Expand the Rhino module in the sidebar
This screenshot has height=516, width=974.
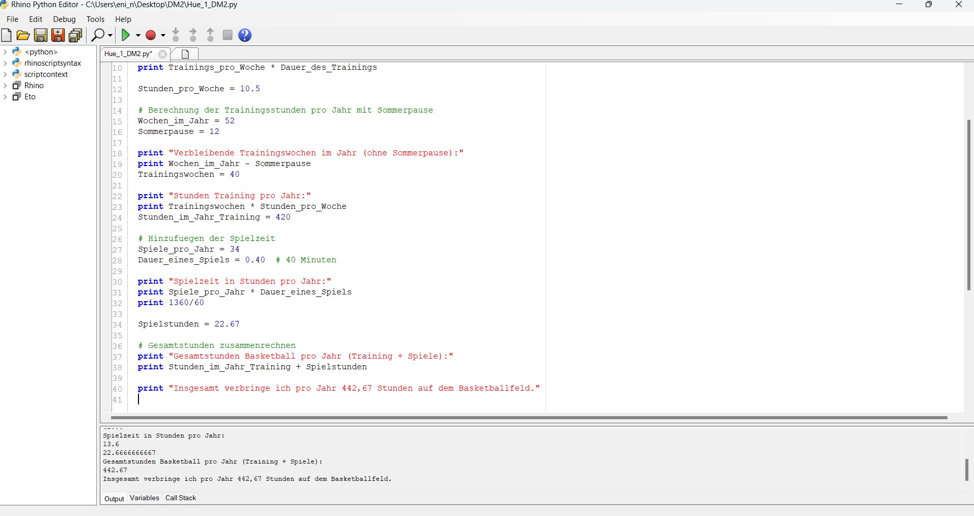coord(5,85)
